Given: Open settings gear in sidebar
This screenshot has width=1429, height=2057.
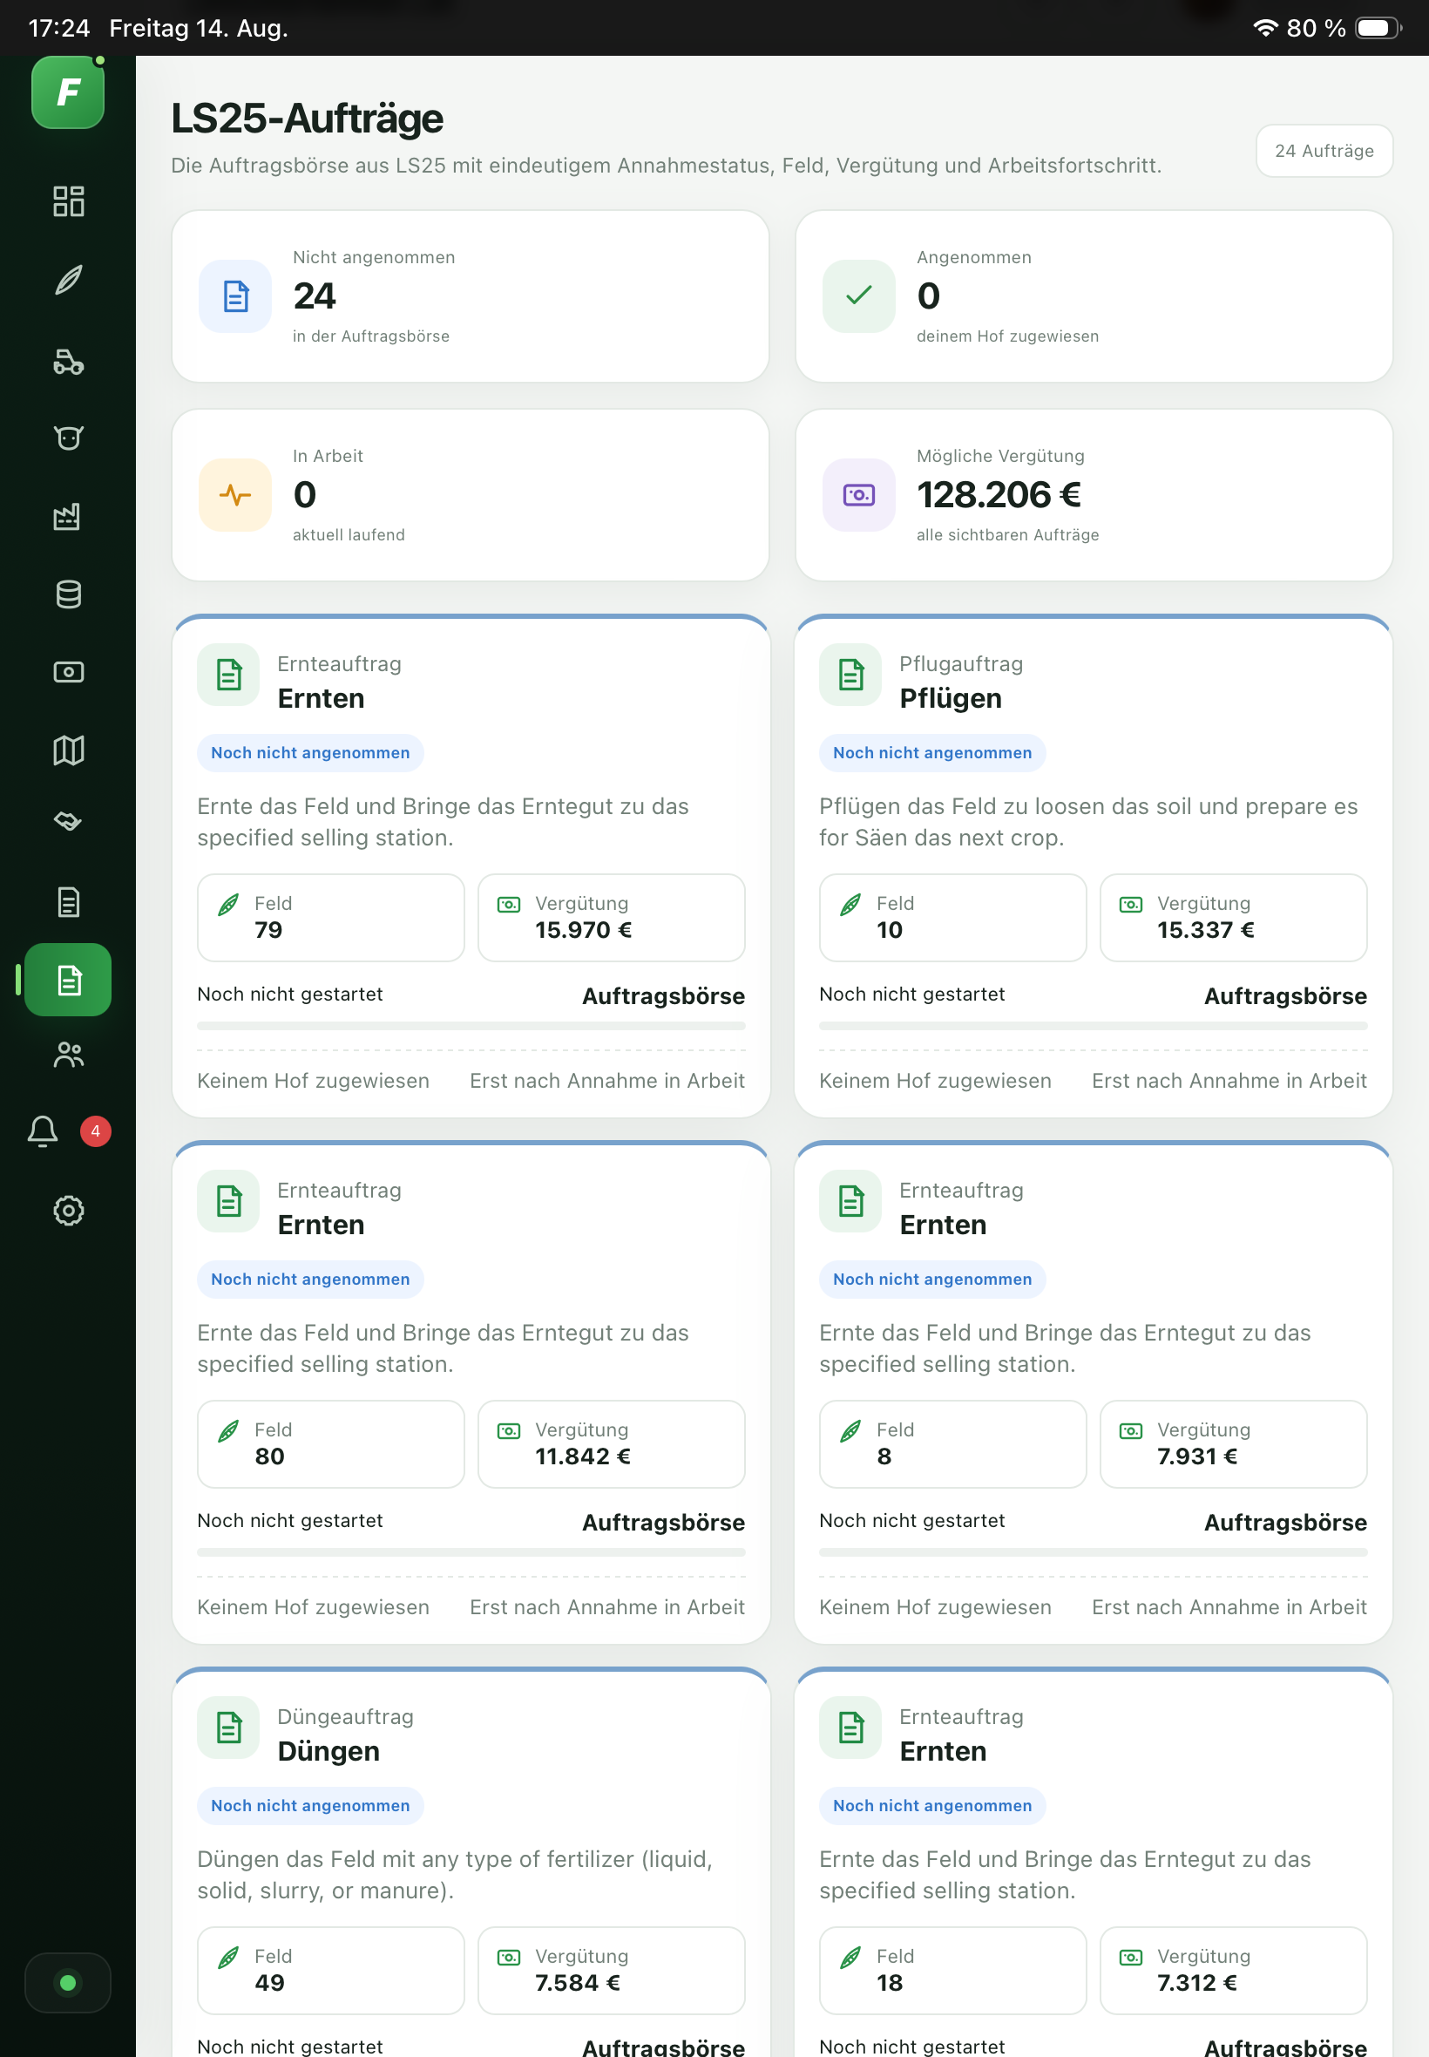Looking at the screenshot, I should coord(68,1211).
